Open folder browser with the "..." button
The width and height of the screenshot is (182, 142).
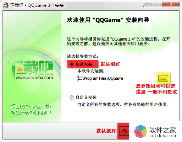click(163, 78)
